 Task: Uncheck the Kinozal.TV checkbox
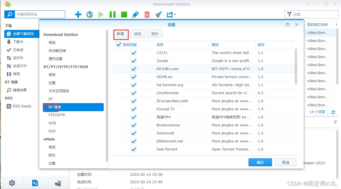134,109
